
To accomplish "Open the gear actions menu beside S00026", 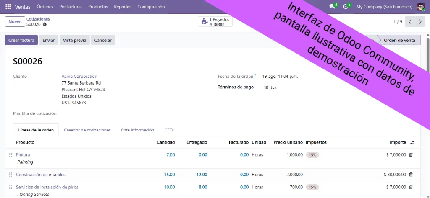I will [45, 24].
